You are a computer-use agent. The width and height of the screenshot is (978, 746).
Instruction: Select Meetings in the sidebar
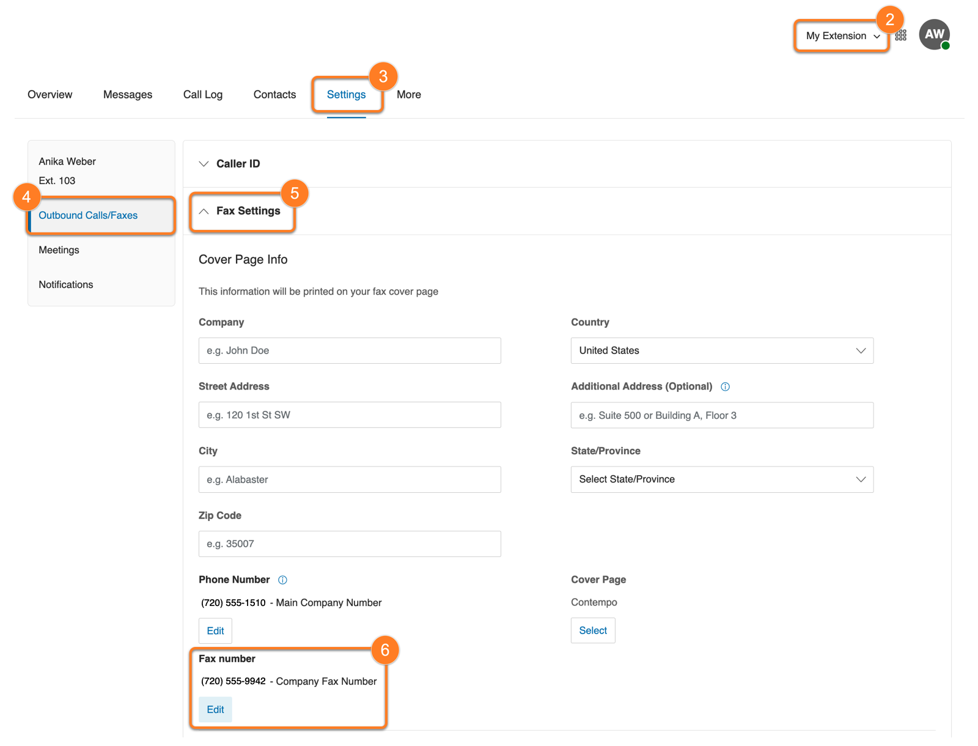pyautogui.click(x=59, y=250)
